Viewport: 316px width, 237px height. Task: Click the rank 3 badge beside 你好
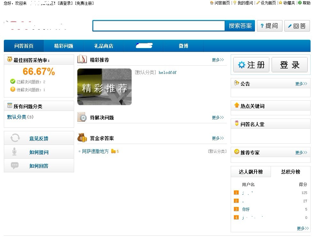(236, 209)
